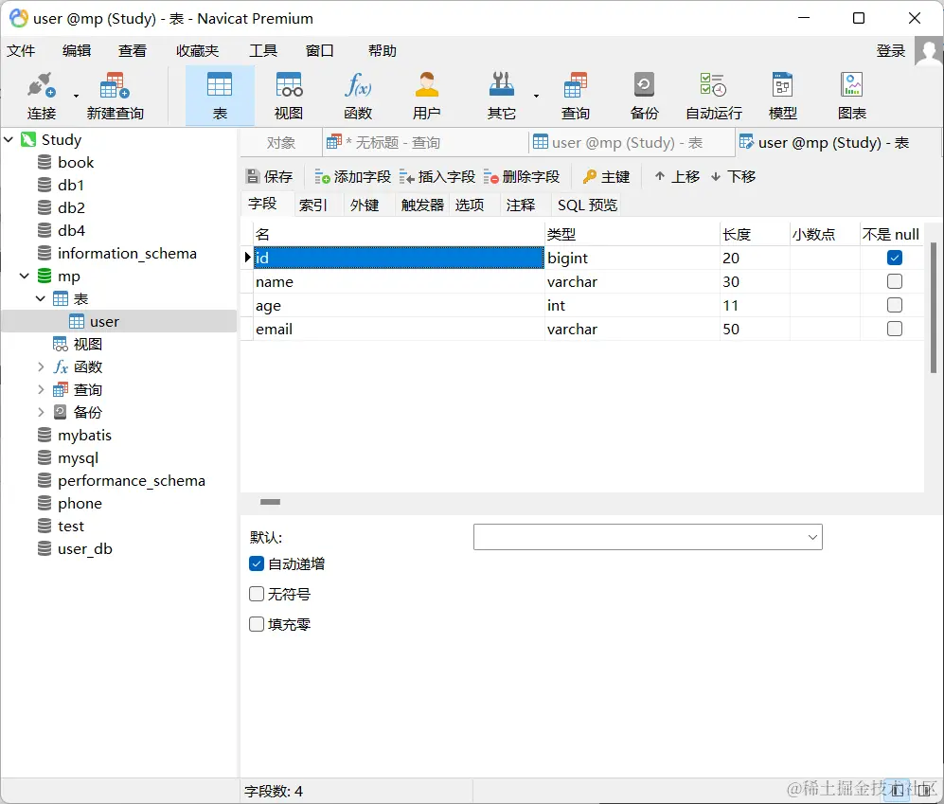This screenshot has height=804, width=944.
Task: Click the 主键 button
Action: pos(606,176)
